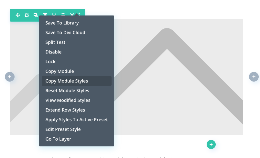This screenshot has height=158, width=260.
Task: Choose Lock from the context menu
Action: tap(50, 62)
